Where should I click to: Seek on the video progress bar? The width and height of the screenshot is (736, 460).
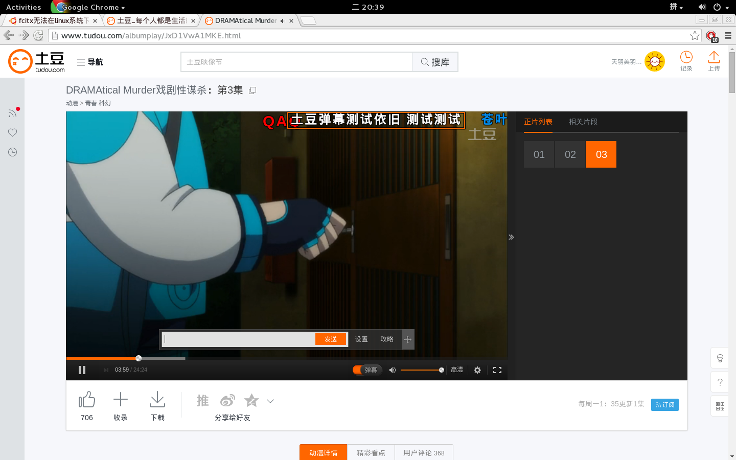click(287, 358)
